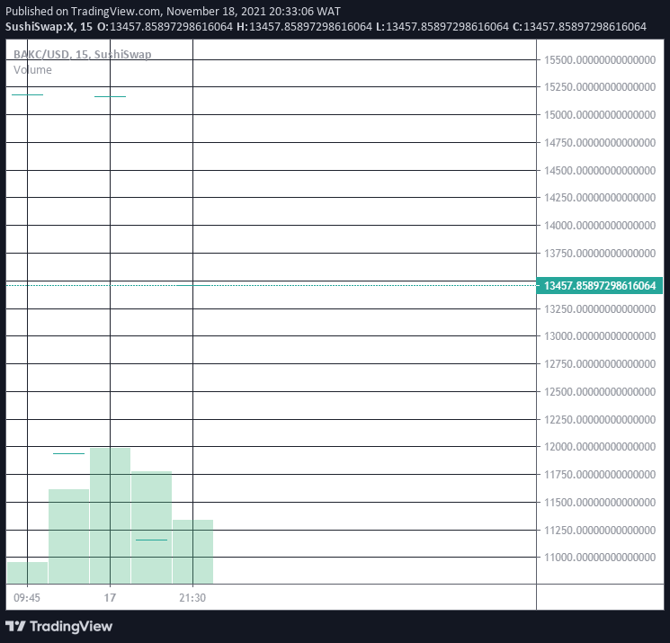Click the 14500.00000000000000 price axis label
This screenshot has width=670, height=643.
pyautogui.click(x=600, y=170)
